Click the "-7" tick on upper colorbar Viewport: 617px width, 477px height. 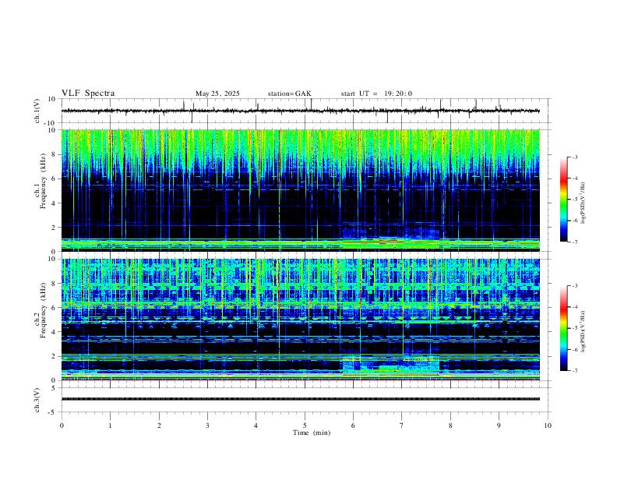coord(575,242)
